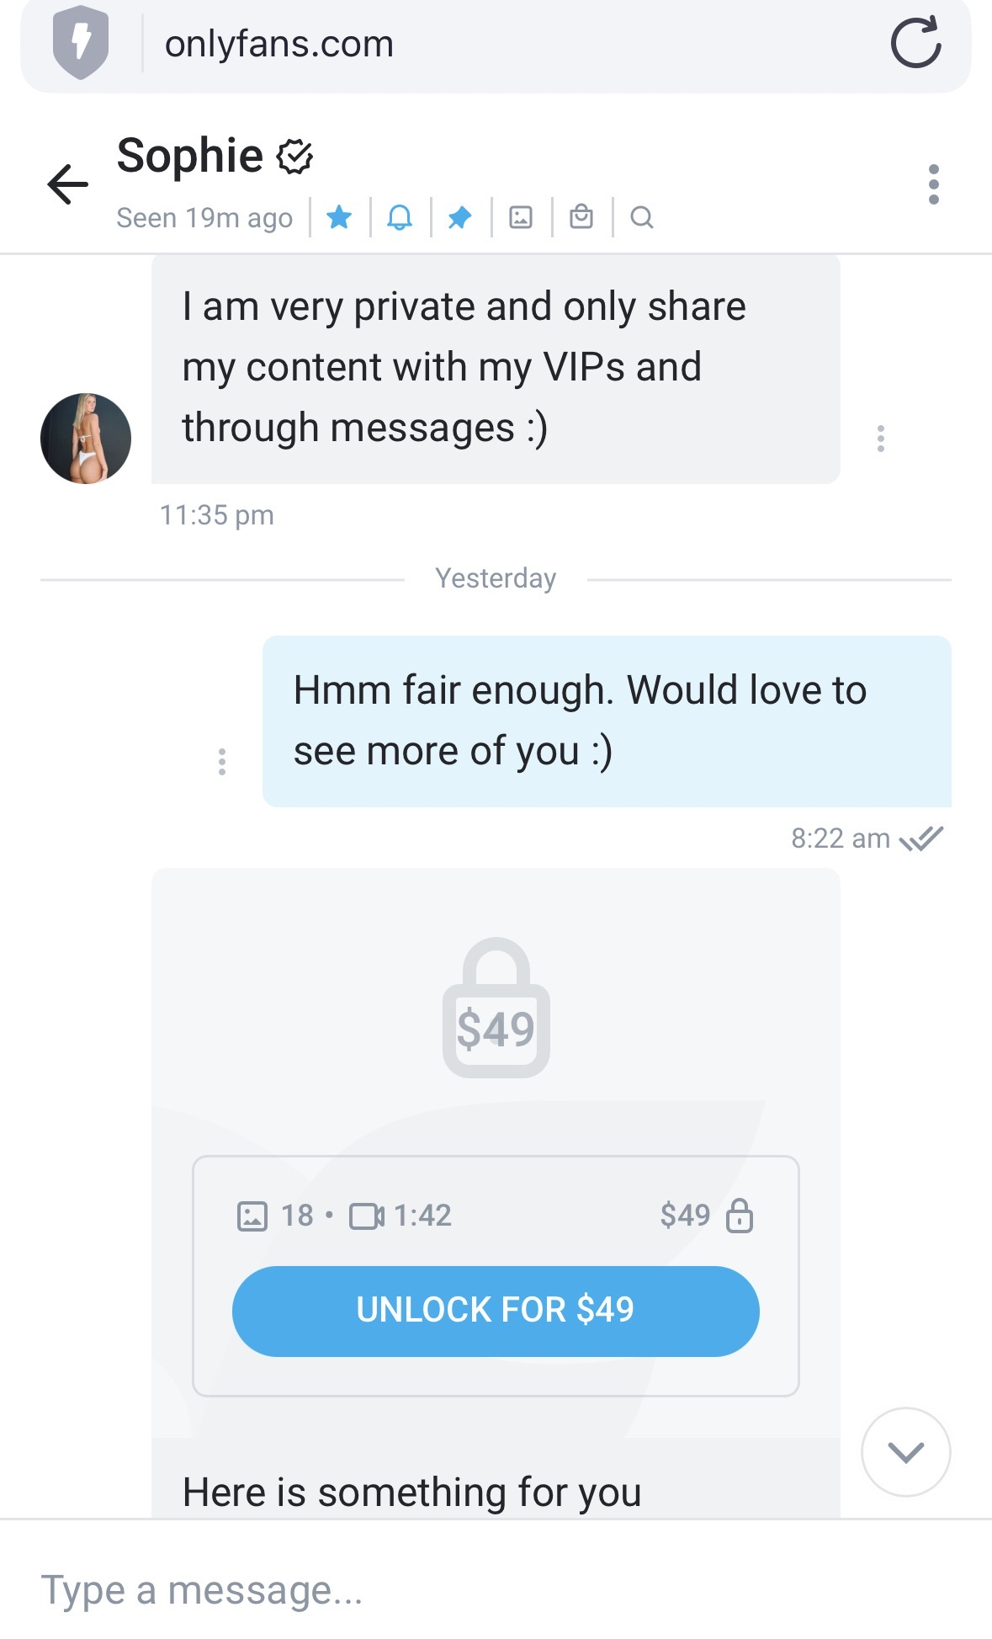992x1639 pixels.
Task: Tap the browser shield icon
Action: (81, 43)
